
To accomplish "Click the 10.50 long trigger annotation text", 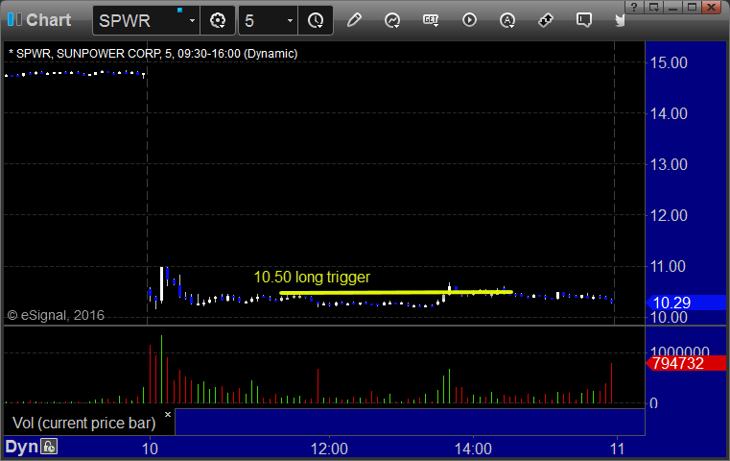I will [312, 278].
